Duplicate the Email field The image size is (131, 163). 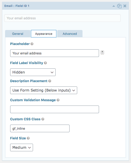coord(119,6)
